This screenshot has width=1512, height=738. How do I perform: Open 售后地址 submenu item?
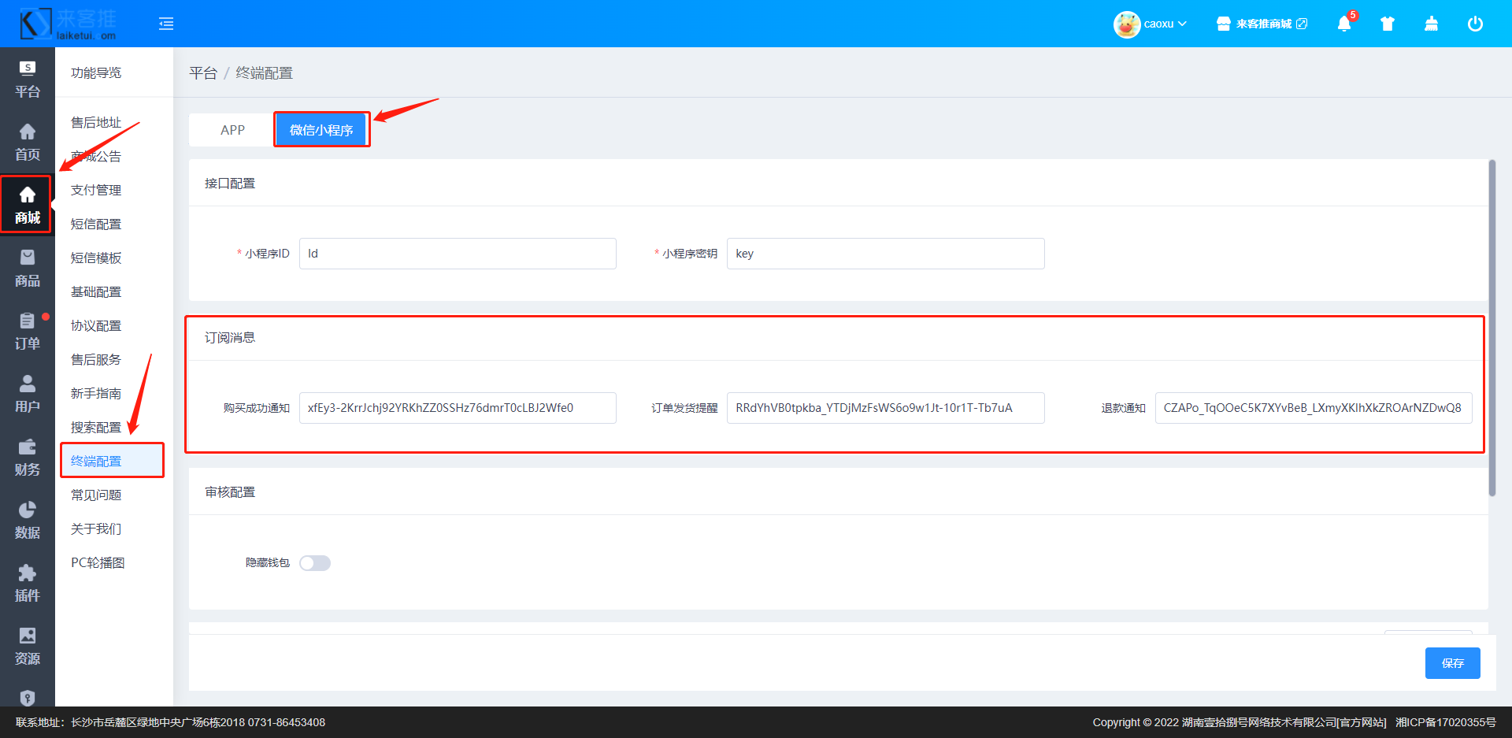(96, 122)
